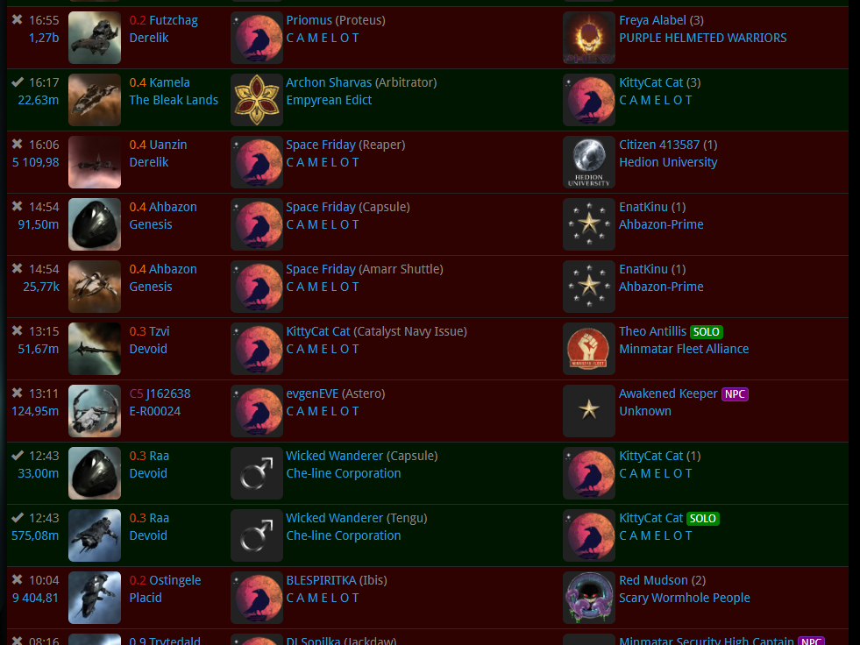Open the Tengu ship image at 12:43
Screen dimensions: 860x645
[95, 535]
